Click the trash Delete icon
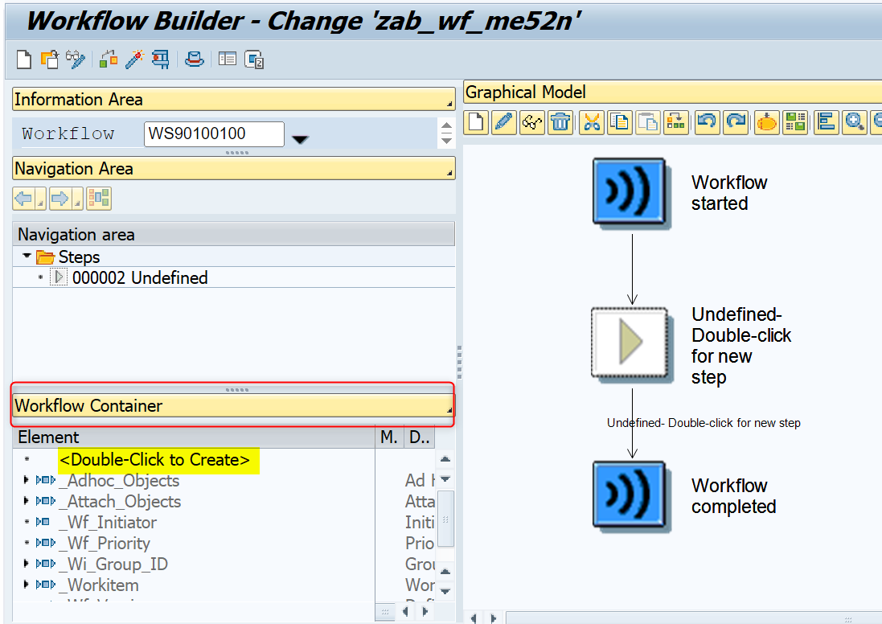Viewport: 882px width, 624px height. tap(560, 121)
